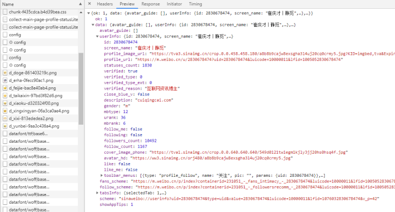Click the d_feijie image file icon
Viewport: 395px width, 212px height.
(x=5, y=88)
